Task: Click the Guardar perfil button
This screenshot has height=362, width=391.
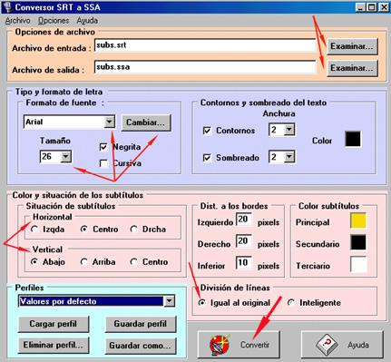Action: click(141, 324)
